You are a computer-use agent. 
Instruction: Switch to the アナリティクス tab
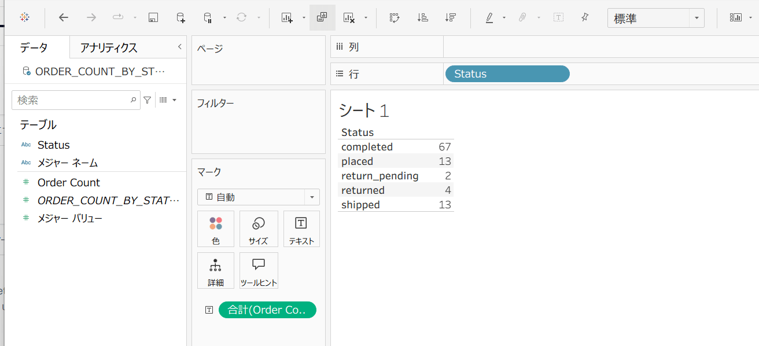coord(109,48)
